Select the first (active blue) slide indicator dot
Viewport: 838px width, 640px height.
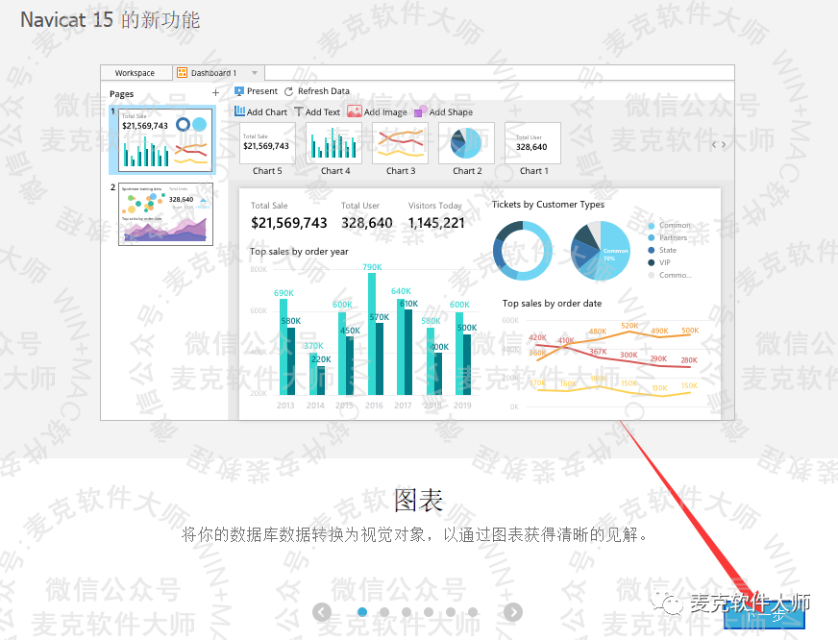tap(362, 612)
